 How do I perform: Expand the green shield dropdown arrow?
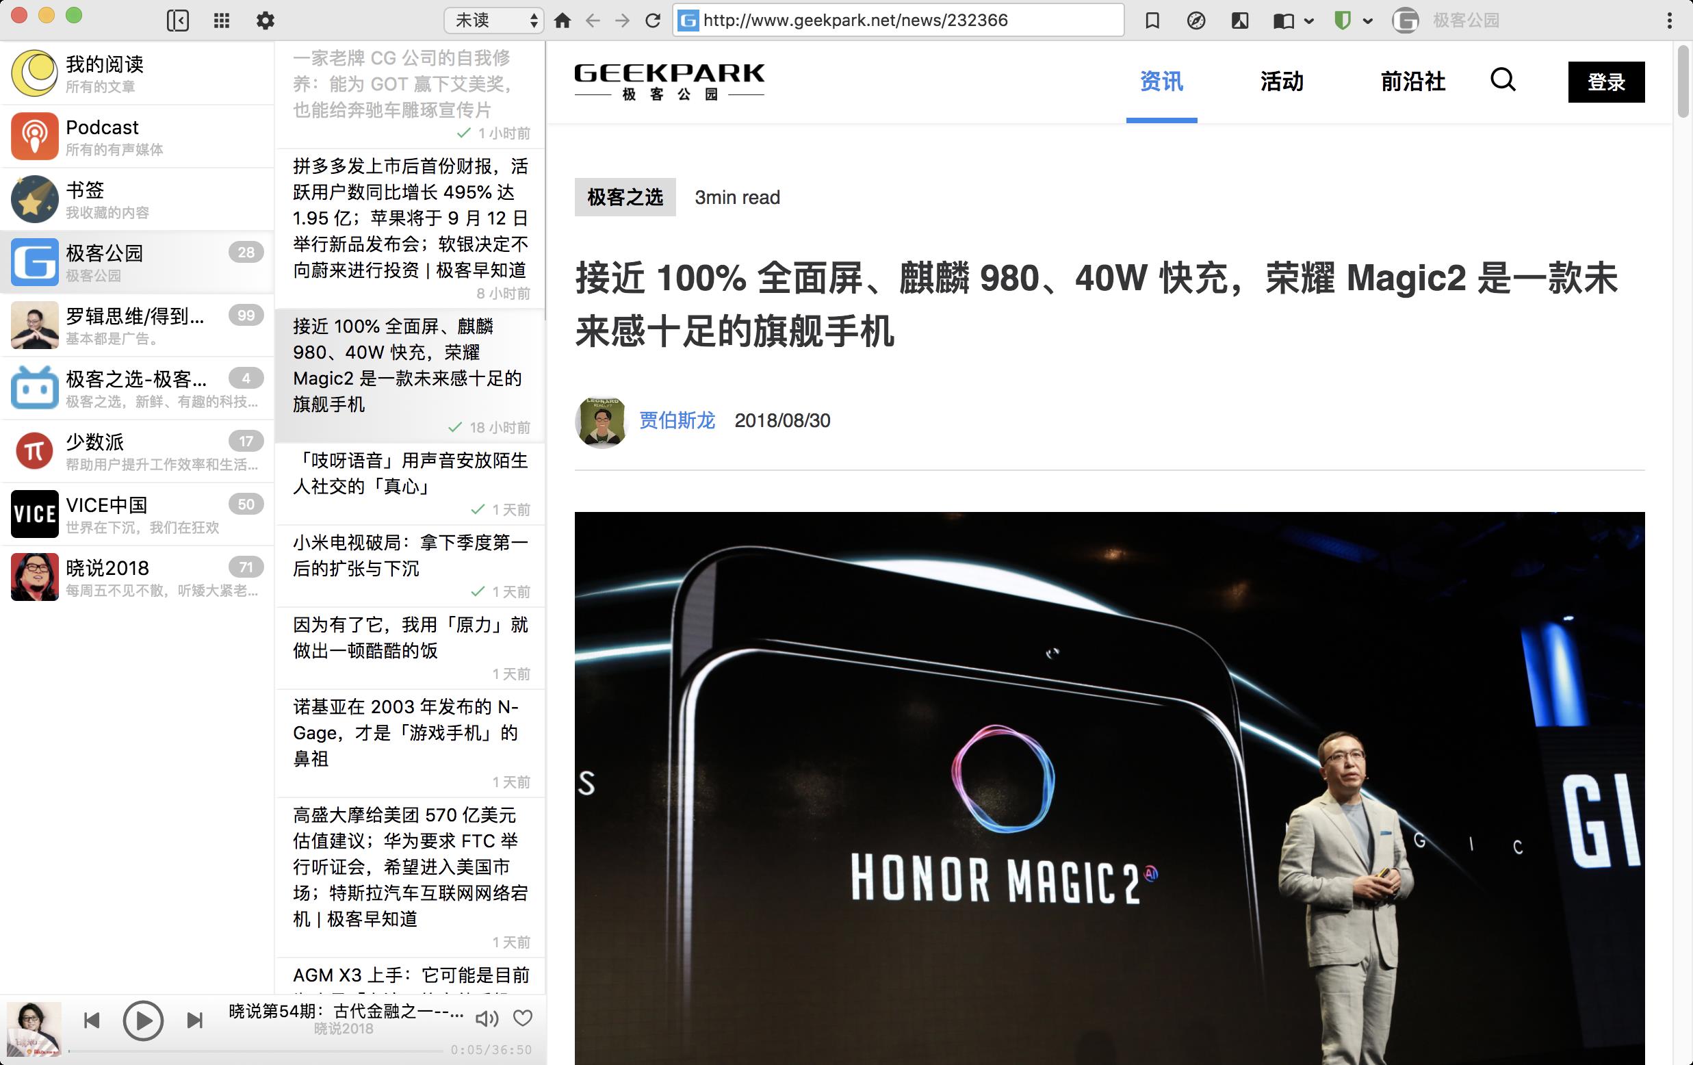pyautogui.click(x=1368, y=21)
